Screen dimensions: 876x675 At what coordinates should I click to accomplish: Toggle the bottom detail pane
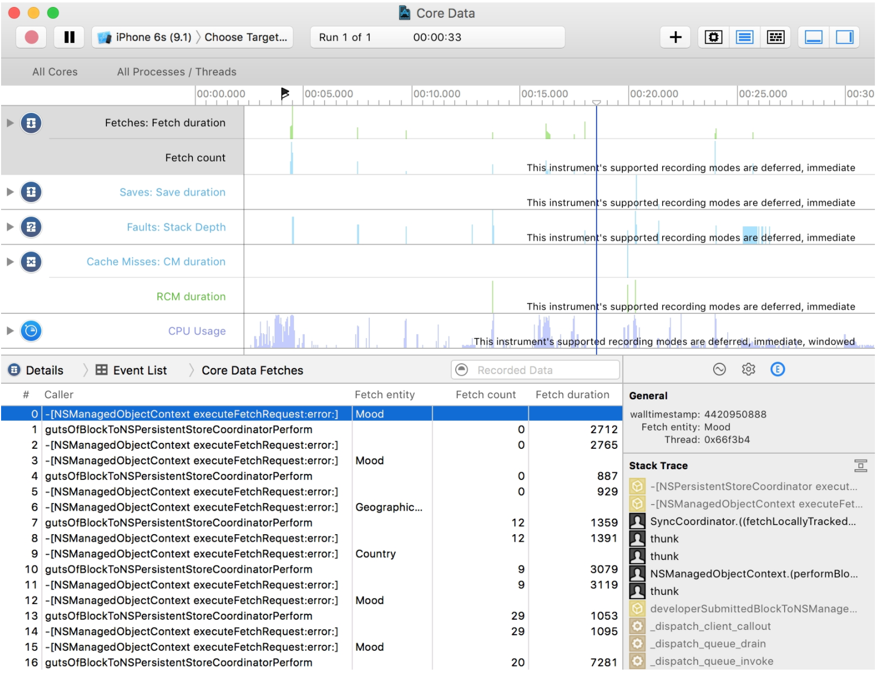[814, 37]
